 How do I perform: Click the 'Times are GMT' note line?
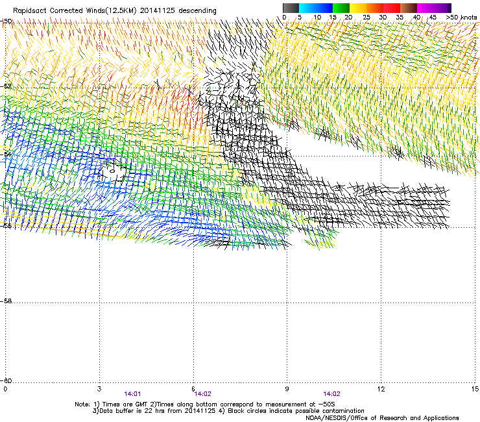point(205,404)
